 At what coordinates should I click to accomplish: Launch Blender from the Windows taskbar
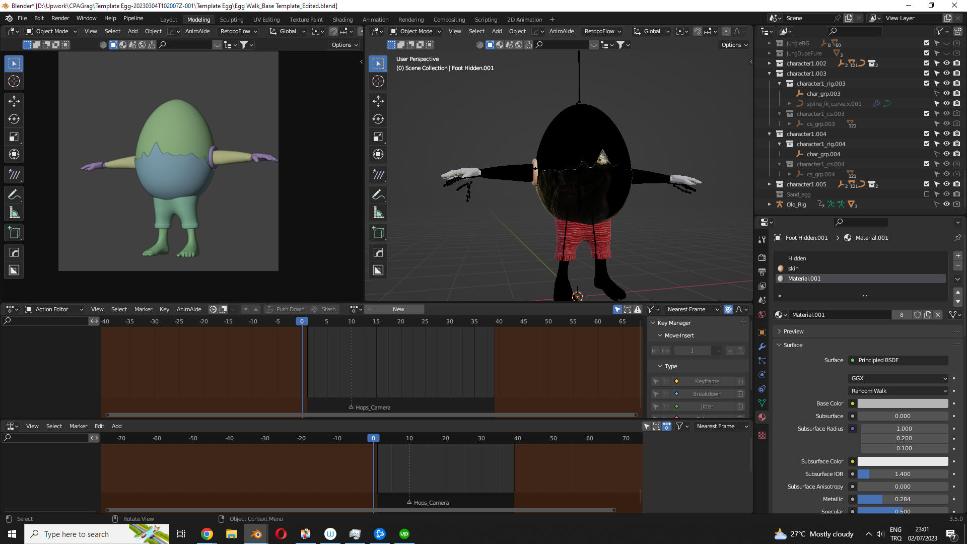click(x=256, y=534)
